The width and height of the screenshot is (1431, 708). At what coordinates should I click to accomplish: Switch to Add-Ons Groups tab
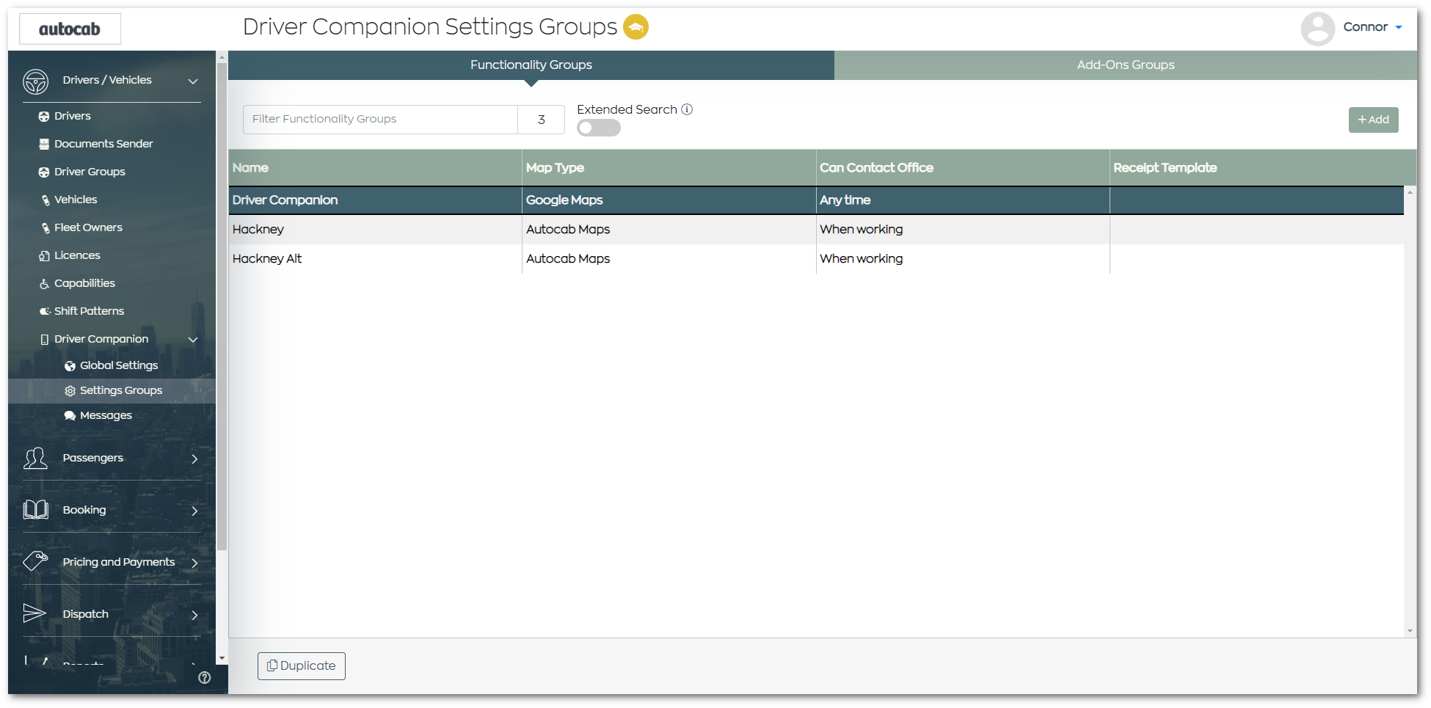pyautogui.click(x=1126, y=65)
